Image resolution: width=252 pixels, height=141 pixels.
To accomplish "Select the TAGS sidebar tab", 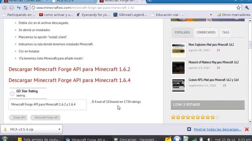I will coord(226,33).
